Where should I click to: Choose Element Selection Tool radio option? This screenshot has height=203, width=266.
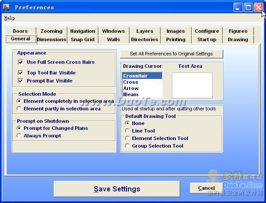127,138
